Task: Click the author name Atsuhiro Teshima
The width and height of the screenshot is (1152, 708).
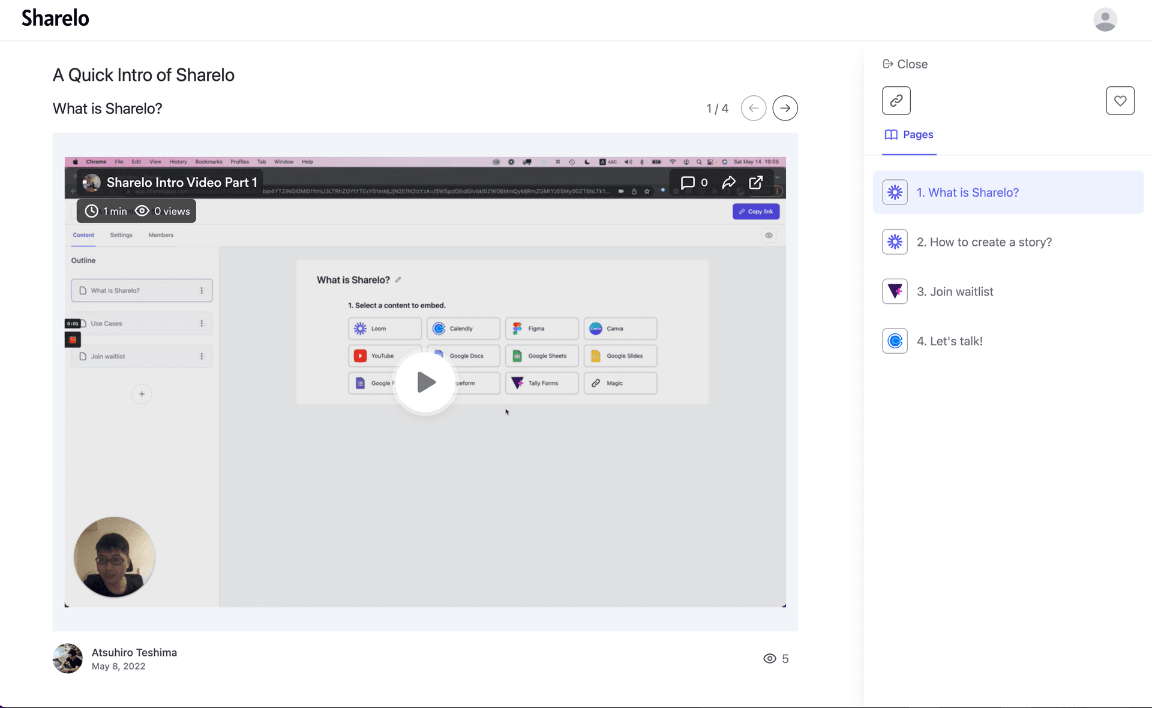Action: click(x=134, y=652)
